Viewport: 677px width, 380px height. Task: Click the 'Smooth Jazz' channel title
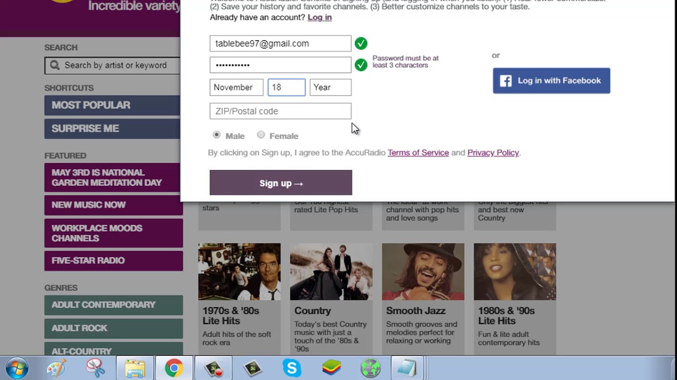coord(416,311)
